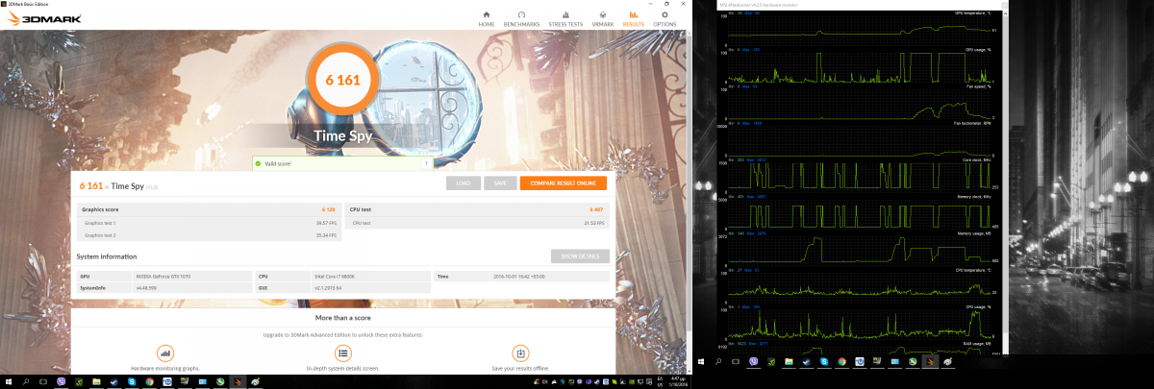Open 3DMark on right monitor taskbar
The width and height of the screenshot is (1154, 389).
pyautogui.click(x=930, y=362)
